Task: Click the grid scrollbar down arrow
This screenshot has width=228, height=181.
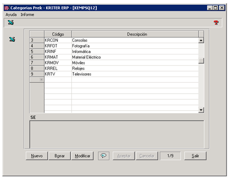Action: pos(201,110)
